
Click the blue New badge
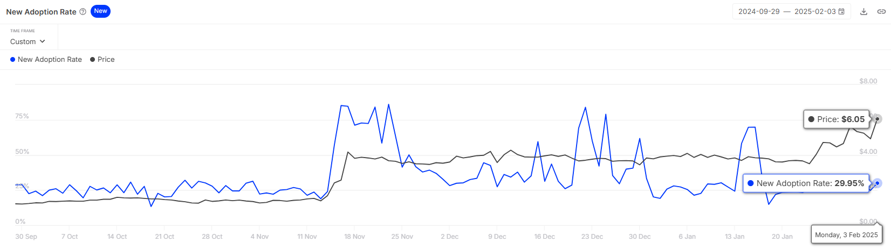pyautogui.click(x=100, y=11)
